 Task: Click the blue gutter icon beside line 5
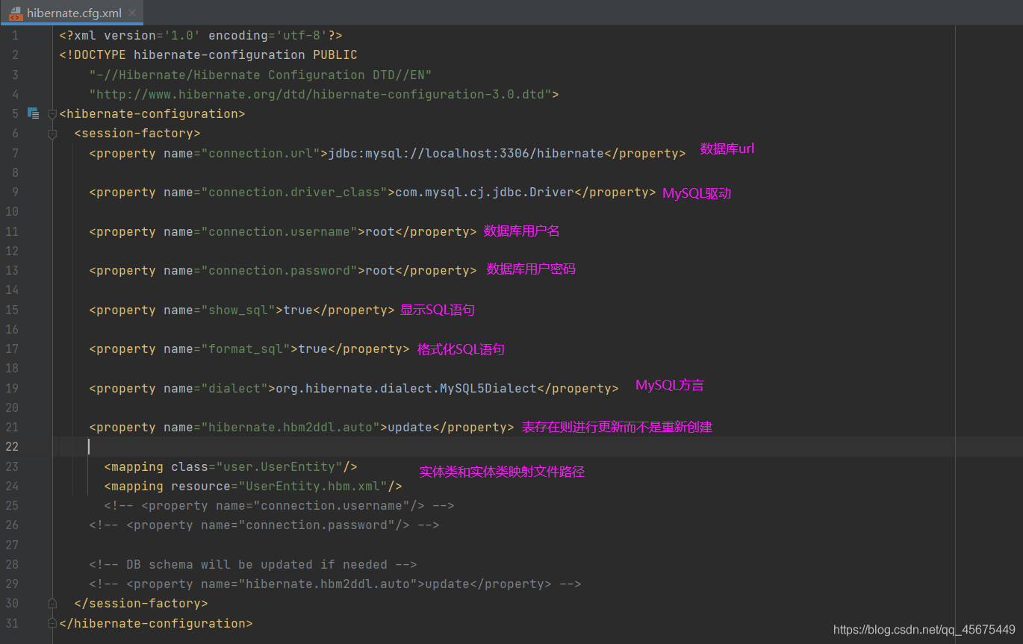(33, 113)
